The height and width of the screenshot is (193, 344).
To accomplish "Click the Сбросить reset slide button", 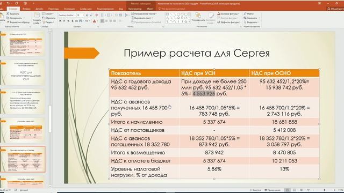I will click(x=49, y=18).
